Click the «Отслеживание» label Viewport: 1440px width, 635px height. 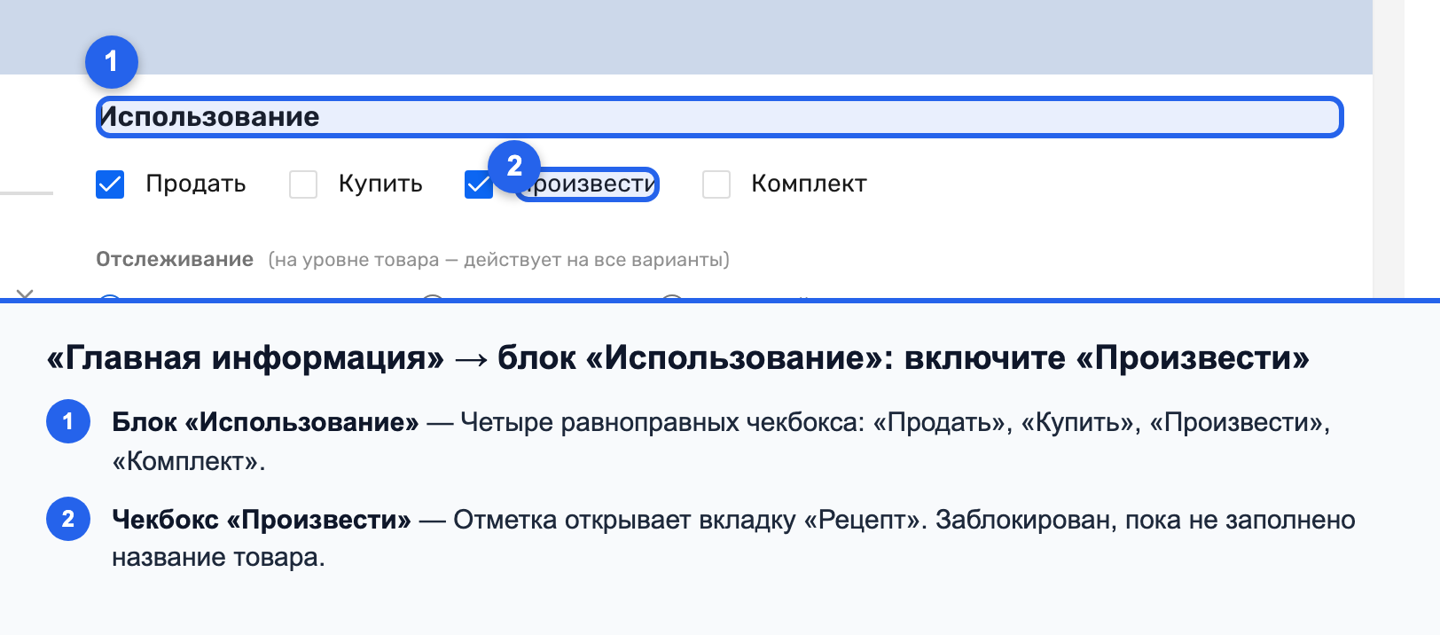click(175, 260)
